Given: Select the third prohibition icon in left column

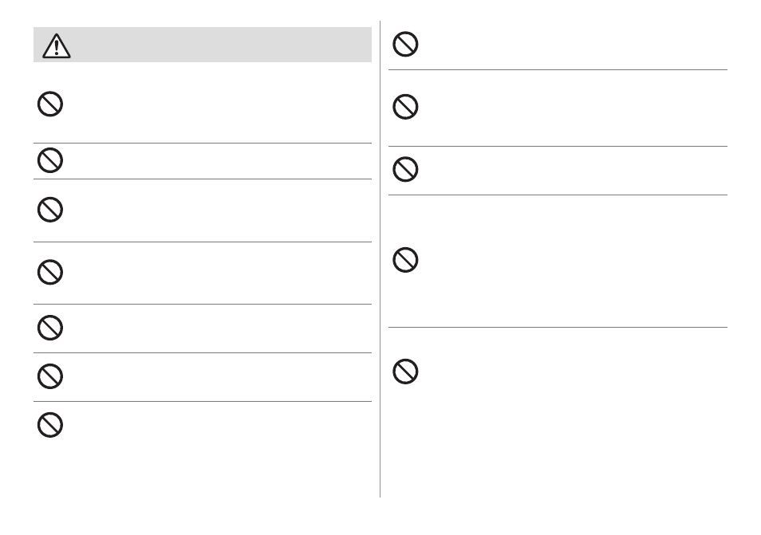Looking at the screenshot, I should click(50, 210).
